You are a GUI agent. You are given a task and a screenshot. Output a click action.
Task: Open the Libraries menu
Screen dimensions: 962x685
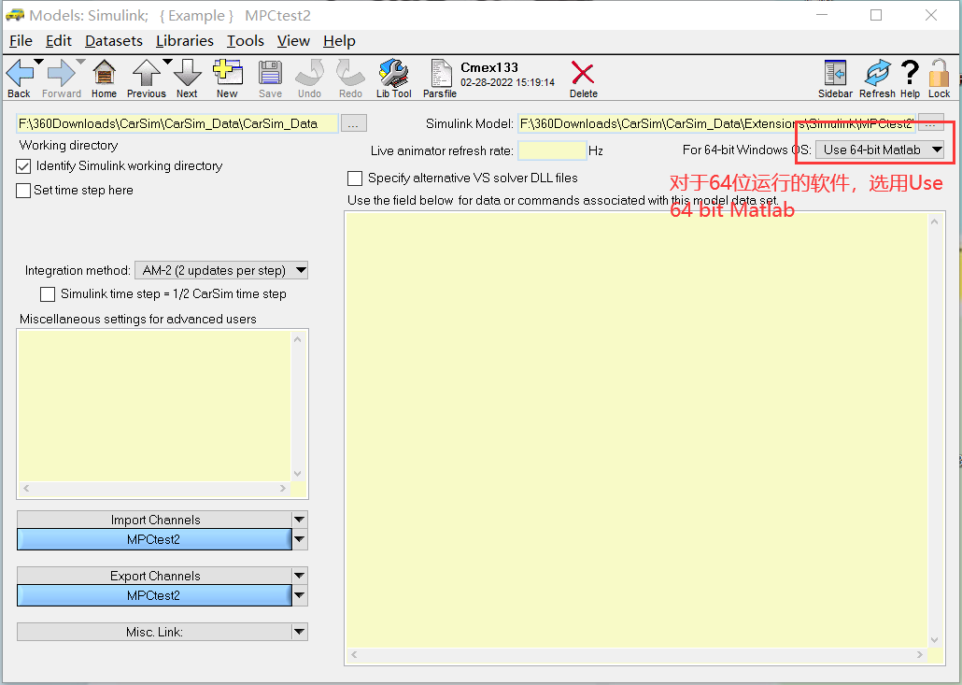point(184,41)
